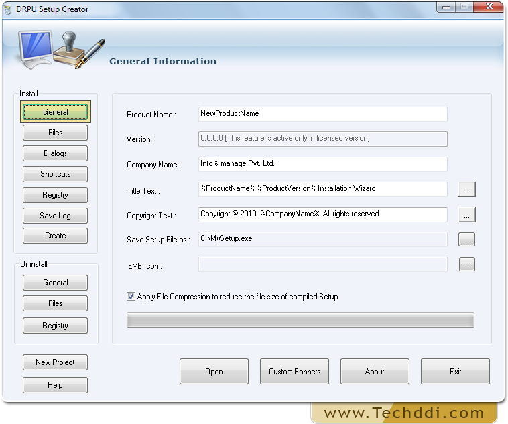Open the Uninstall General section
The width and height of the screenshot is (508, 424).
point(55,283)
